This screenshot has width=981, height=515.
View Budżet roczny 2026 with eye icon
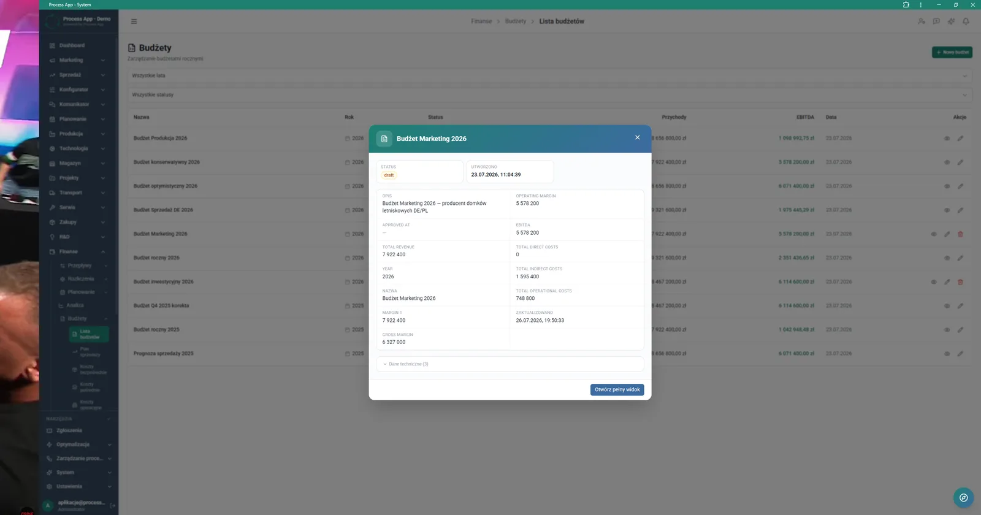pyautogui.click(x=947, y=258)
